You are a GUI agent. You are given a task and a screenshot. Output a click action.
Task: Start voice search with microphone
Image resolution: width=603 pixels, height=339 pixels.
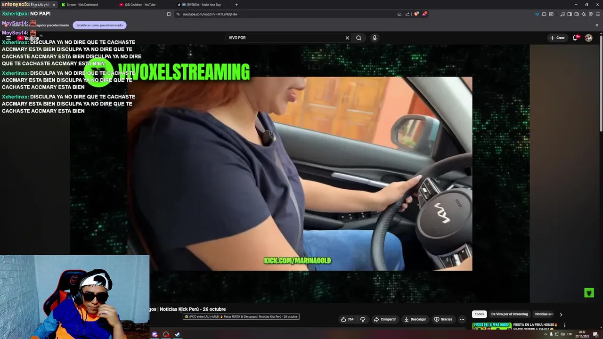375,38
